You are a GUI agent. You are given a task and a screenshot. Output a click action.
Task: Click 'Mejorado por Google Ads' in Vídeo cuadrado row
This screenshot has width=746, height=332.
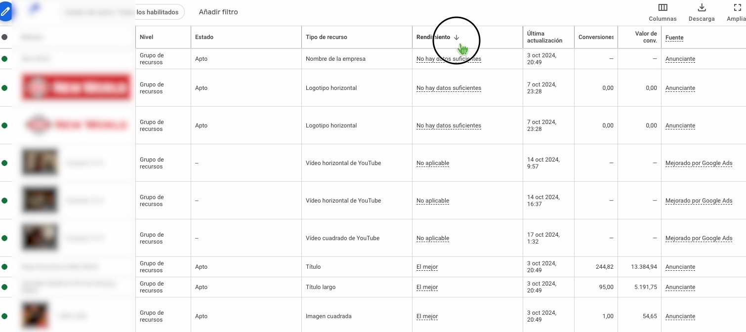coord(699,238)
